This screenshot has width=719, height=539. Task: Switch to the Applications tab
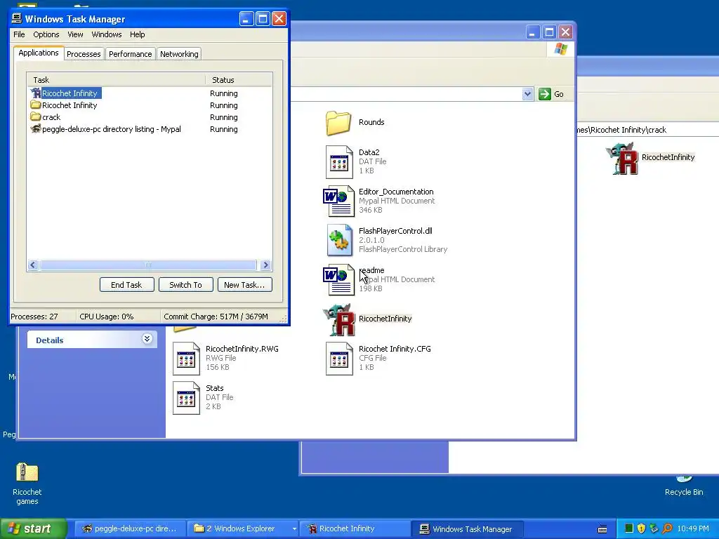pos(39,53)
